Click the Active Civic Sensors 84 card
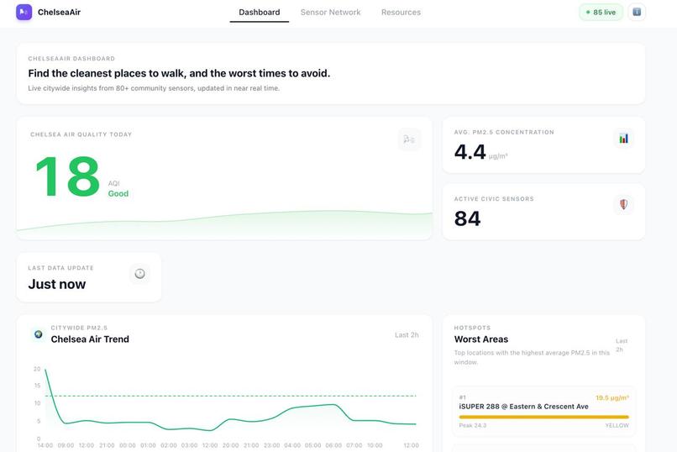 [x=543, y=212]
